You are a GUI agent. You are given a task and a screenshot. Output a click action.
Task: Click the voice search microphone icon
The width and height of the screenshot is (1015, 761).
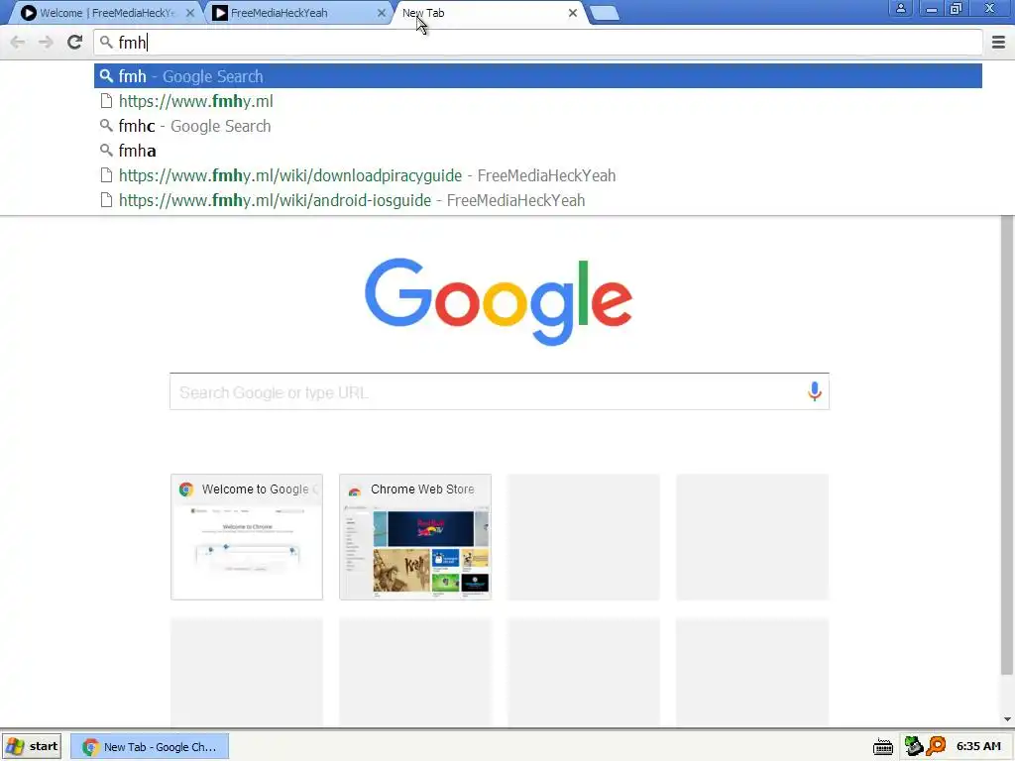pyautogui.click(x=815, y=391)
